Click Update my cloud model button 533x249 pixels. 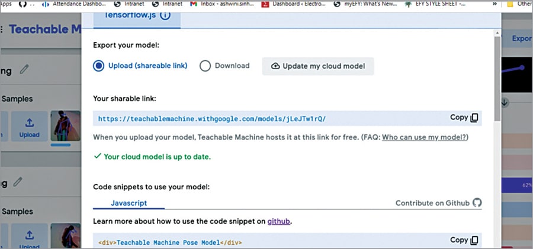pos(318,66)
